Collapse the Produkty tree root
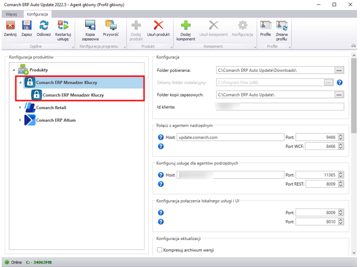 pos(14,70)
